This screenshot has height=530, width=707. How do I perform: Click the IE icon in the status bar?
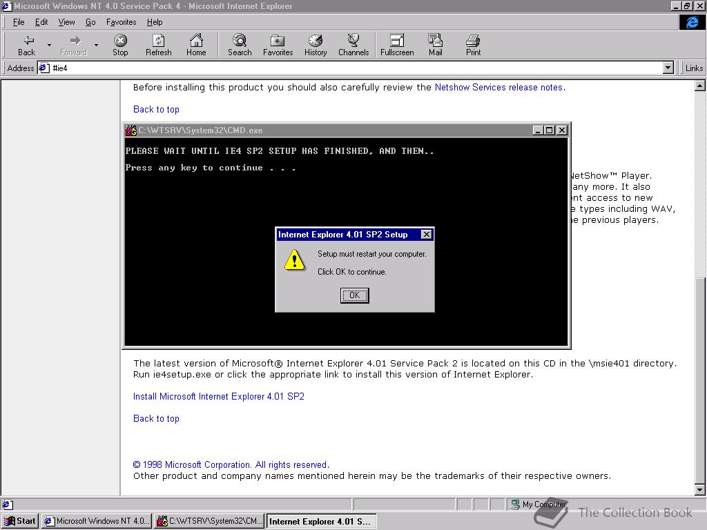click(x=8, y=504)
